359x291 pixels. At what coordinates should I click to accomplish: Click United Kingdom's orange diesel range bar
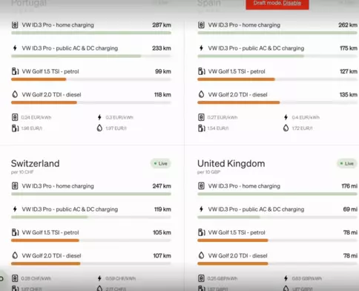233,264
